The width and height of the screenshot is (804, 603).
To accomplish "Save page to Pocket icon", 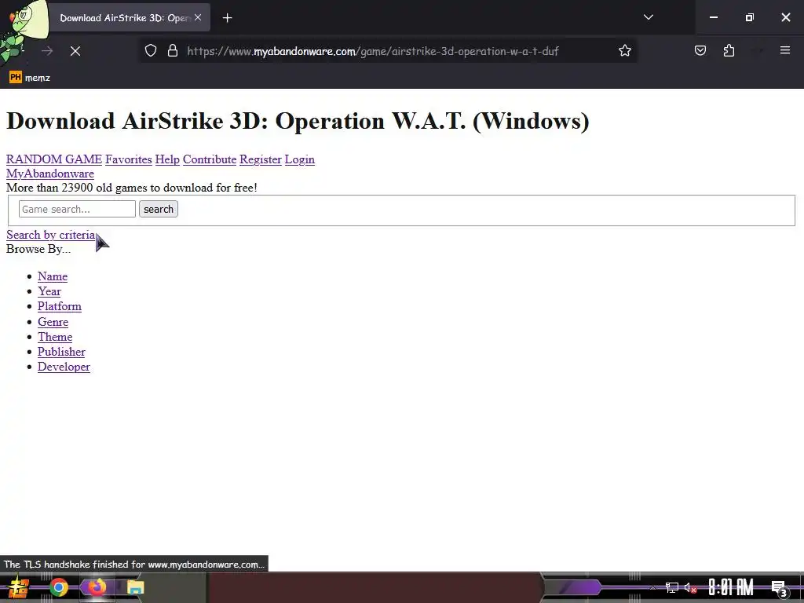I will (700, 50).
